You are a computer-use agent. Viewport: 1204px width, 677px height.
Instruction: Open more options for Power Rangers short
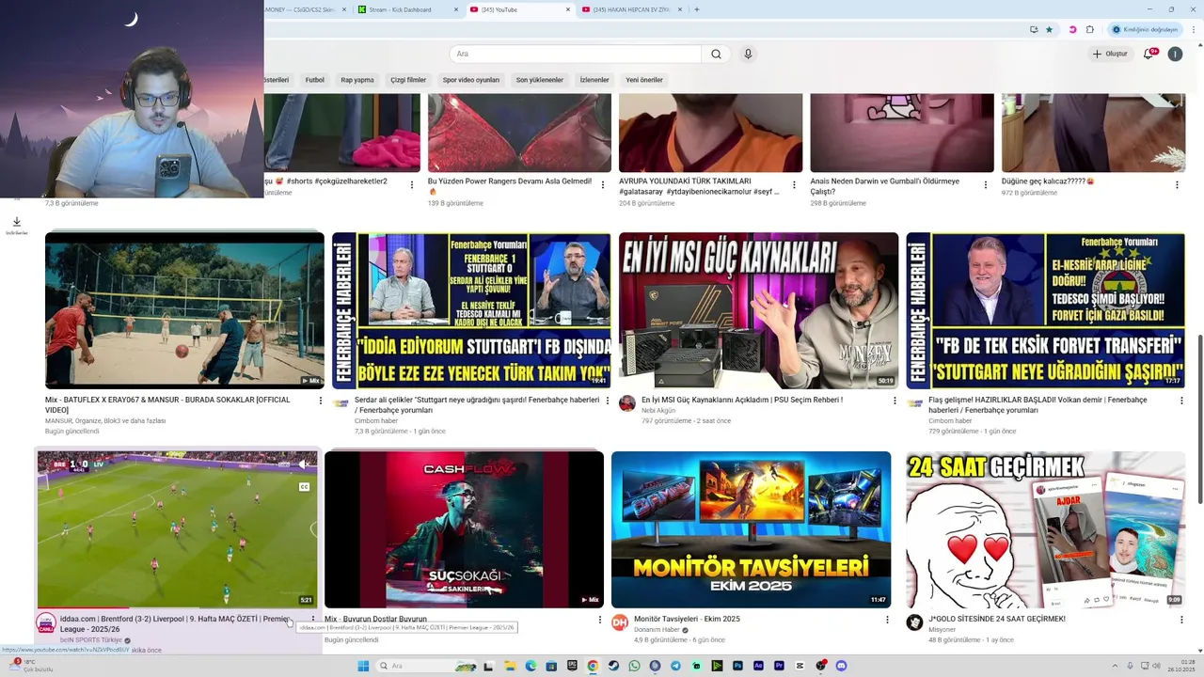click(603, 184)
